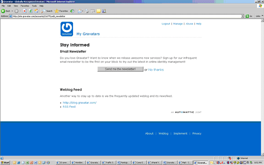
Task: Open the http://blog.gravatar.com/ link
Action: (x=80, y=103)
